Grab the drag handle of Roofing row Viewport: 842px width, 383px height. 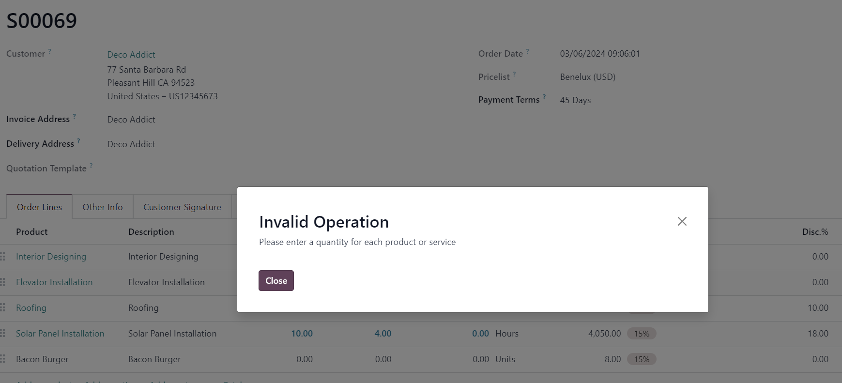click(x=3, y=308)
